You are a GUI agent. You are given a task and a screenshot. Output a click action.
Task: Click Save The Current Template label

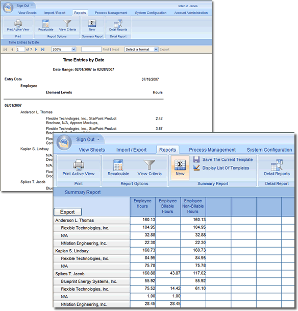(x=228, y=159)
